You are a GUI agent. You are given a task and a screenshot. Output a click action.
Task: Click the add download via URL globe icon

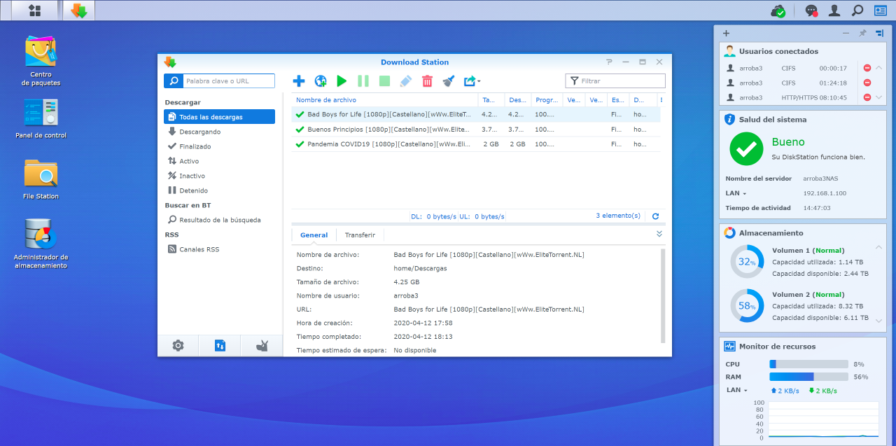point(321,81)
